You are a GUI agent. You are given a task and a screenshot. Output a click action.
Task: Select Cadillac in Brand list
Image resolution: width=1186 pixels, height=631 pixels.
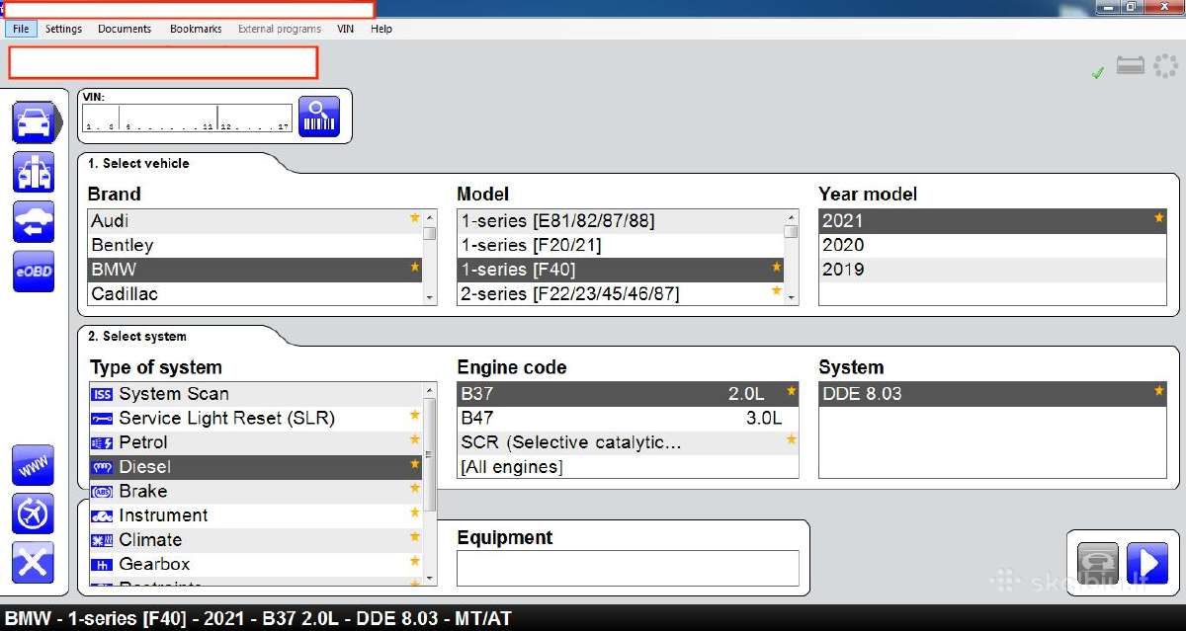tap(255, 293)
